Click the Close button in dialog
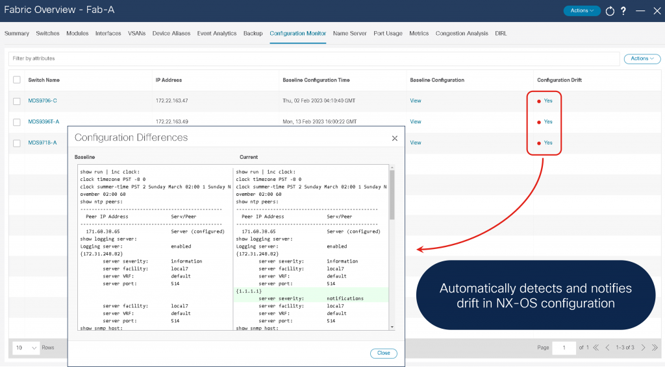Screen dimensions: 665x367 click(x=383, y=353)
